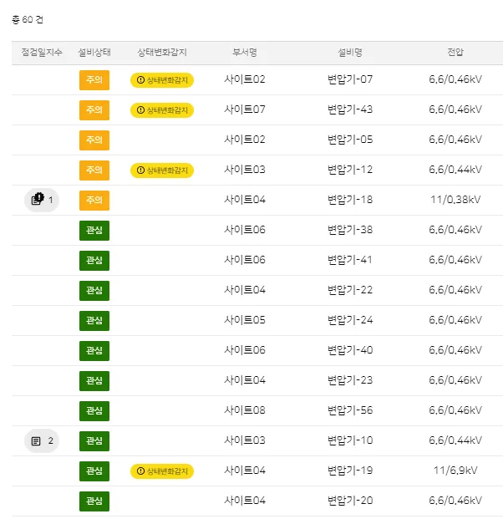Screen dimensions: 503x519
Task: Select the 관심 status badge for 변압기-38
Action: pos(94,231)
